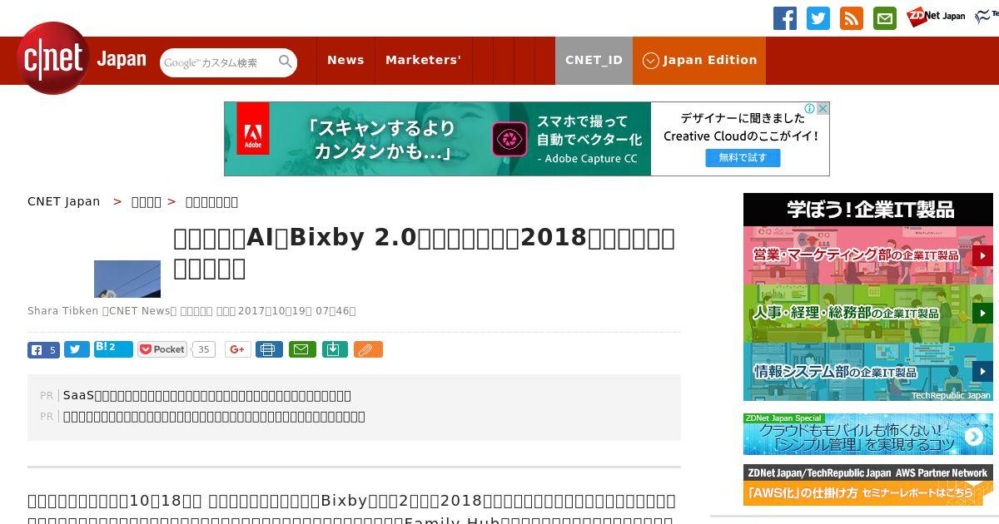The height and width of the screenshot is (524, 999).
Task: Share article on Facebook button with count 5
Action: click(x=43, y=350)
